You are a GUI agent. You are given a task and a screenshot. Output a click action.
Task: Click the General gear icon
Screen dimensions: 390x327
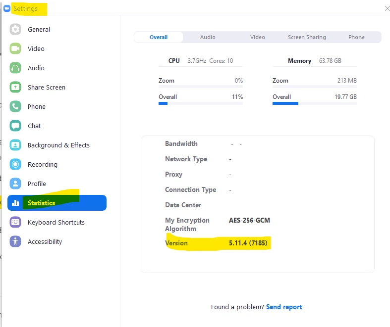(x=15, y=29)
